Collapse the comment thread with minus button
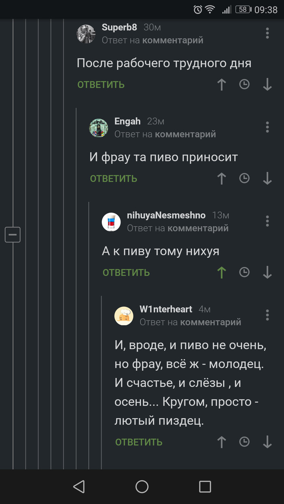The image size is (284, 504). (x=13, y=235)
